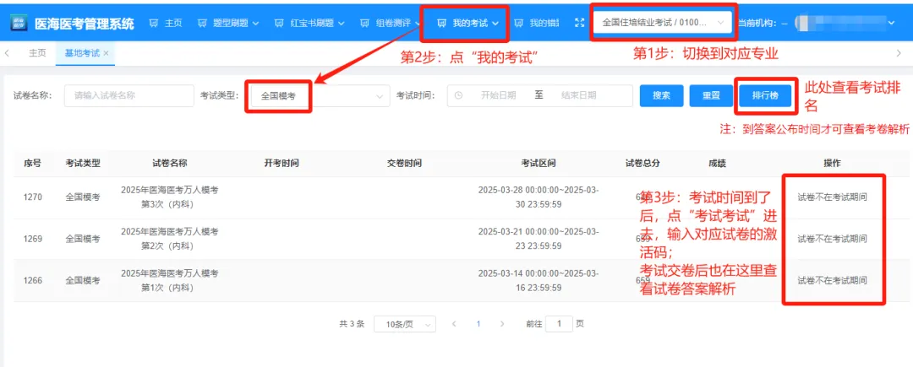
Task: Click the 医海医考管理系统 logo icon
Action: (19, 24)
